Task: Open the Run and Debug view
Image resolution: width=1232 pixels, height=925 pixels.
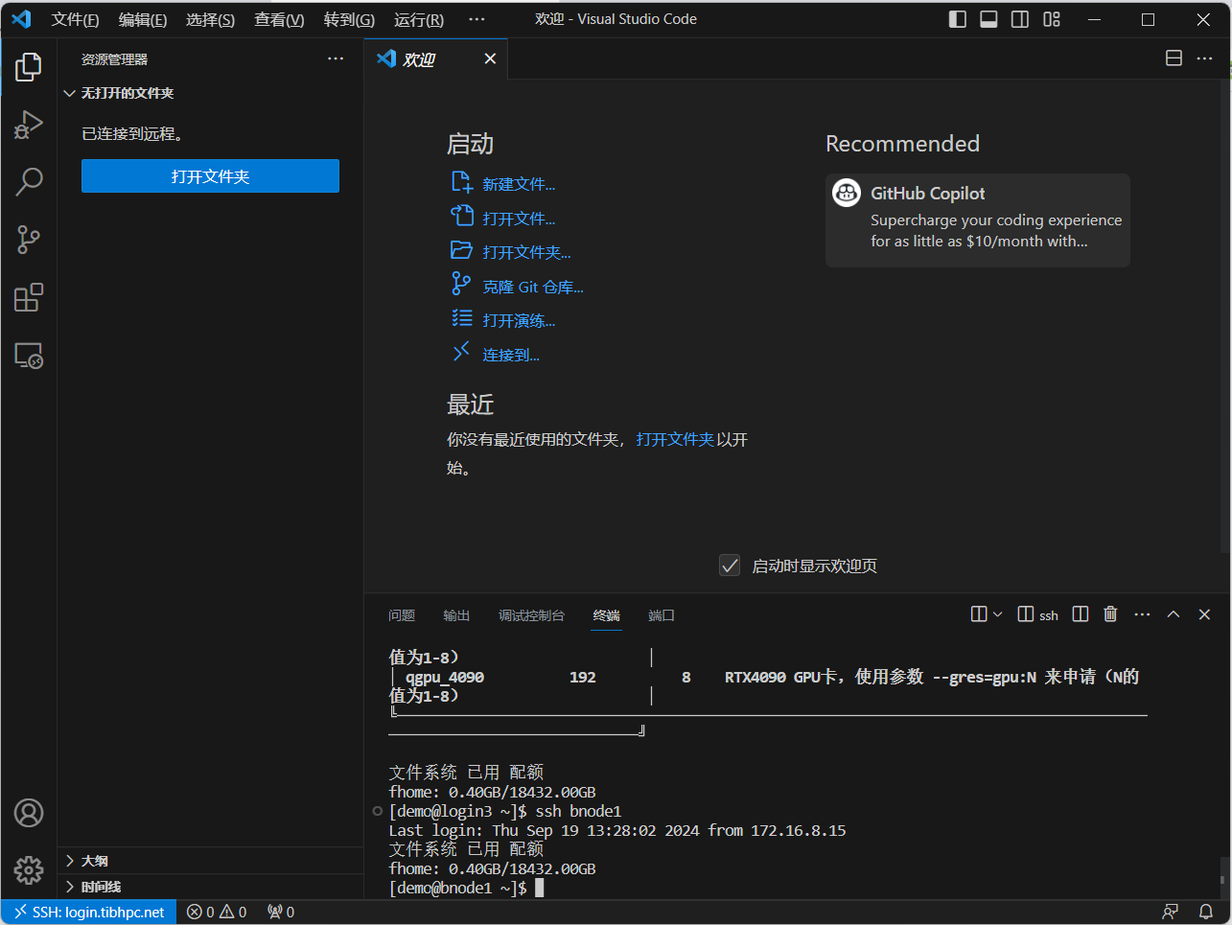Action: [29, 125]
